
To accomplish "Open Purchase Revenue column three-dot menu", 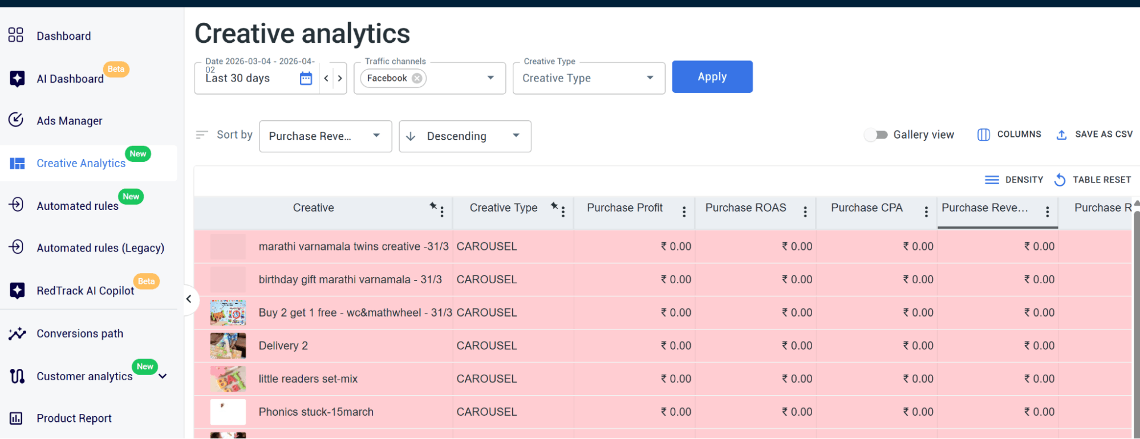I will (1047, 212).
